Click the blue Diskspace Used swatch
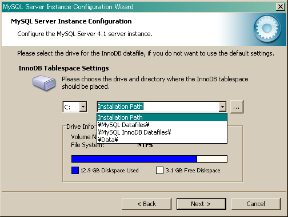 tap(75, 170)
